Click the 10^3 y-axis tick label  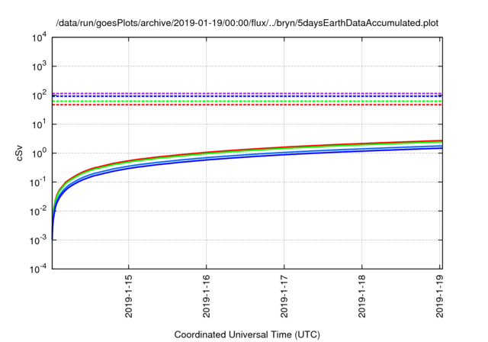click(39, 66)
